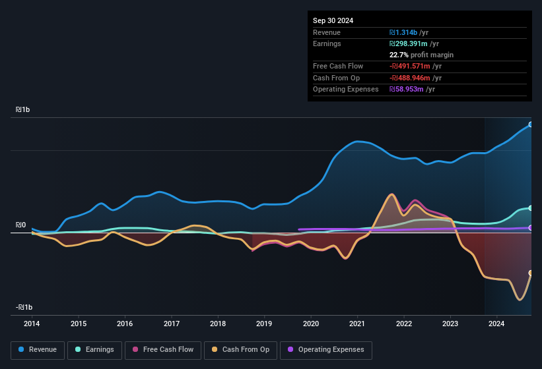Click the 2018 x-axis label
The width and height of the screenshot is (542, 369).
pyautogui.click(x=218, y=324)
